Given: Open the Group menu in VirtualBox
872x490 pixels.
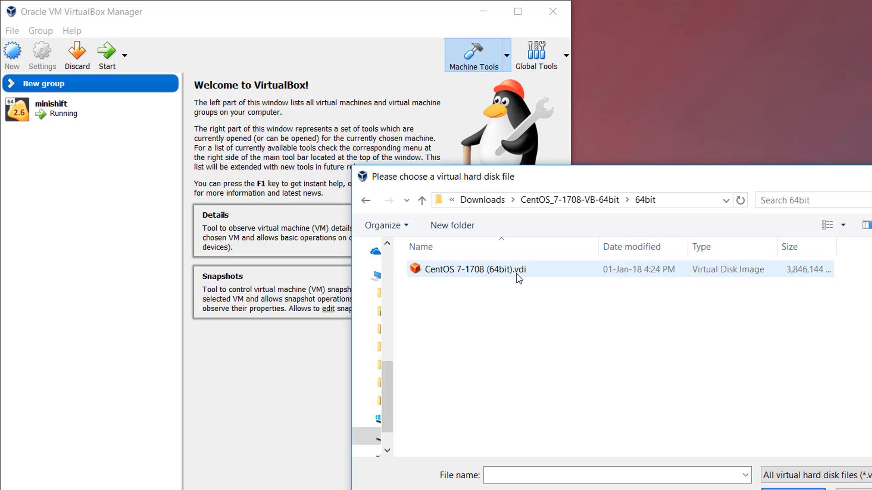Looking at the screenshot, I should pyautogui.click(x=40, y=31).
